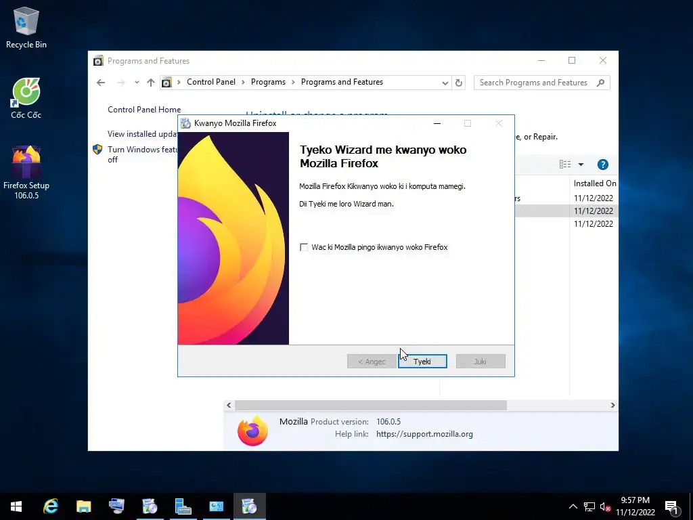Click the change view icon in Programs toolbar

click(x=565, y=165)
